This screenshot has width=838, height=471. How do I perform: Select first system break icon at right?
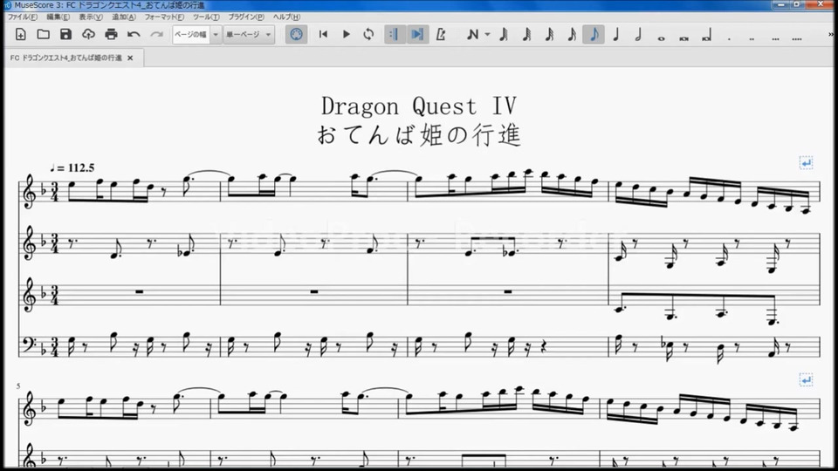[806, 162]
